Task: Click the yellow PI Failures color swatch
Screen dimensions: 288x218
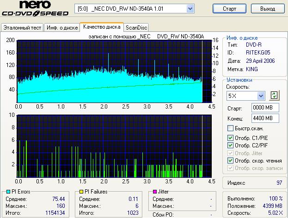Action: pos(80,191)
